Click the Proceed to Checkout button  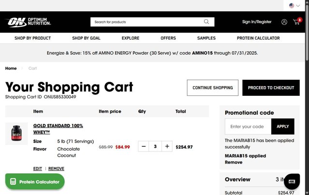[x=271, y=88]
